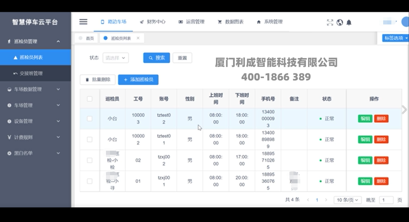Click the previous-page arrow in pagination
Screen dimensions: 409x222
click(x=308, y=200)
